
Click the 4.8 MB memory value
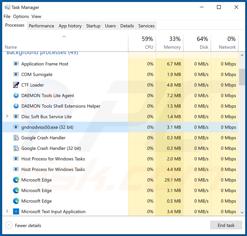[x=174, y=85]
